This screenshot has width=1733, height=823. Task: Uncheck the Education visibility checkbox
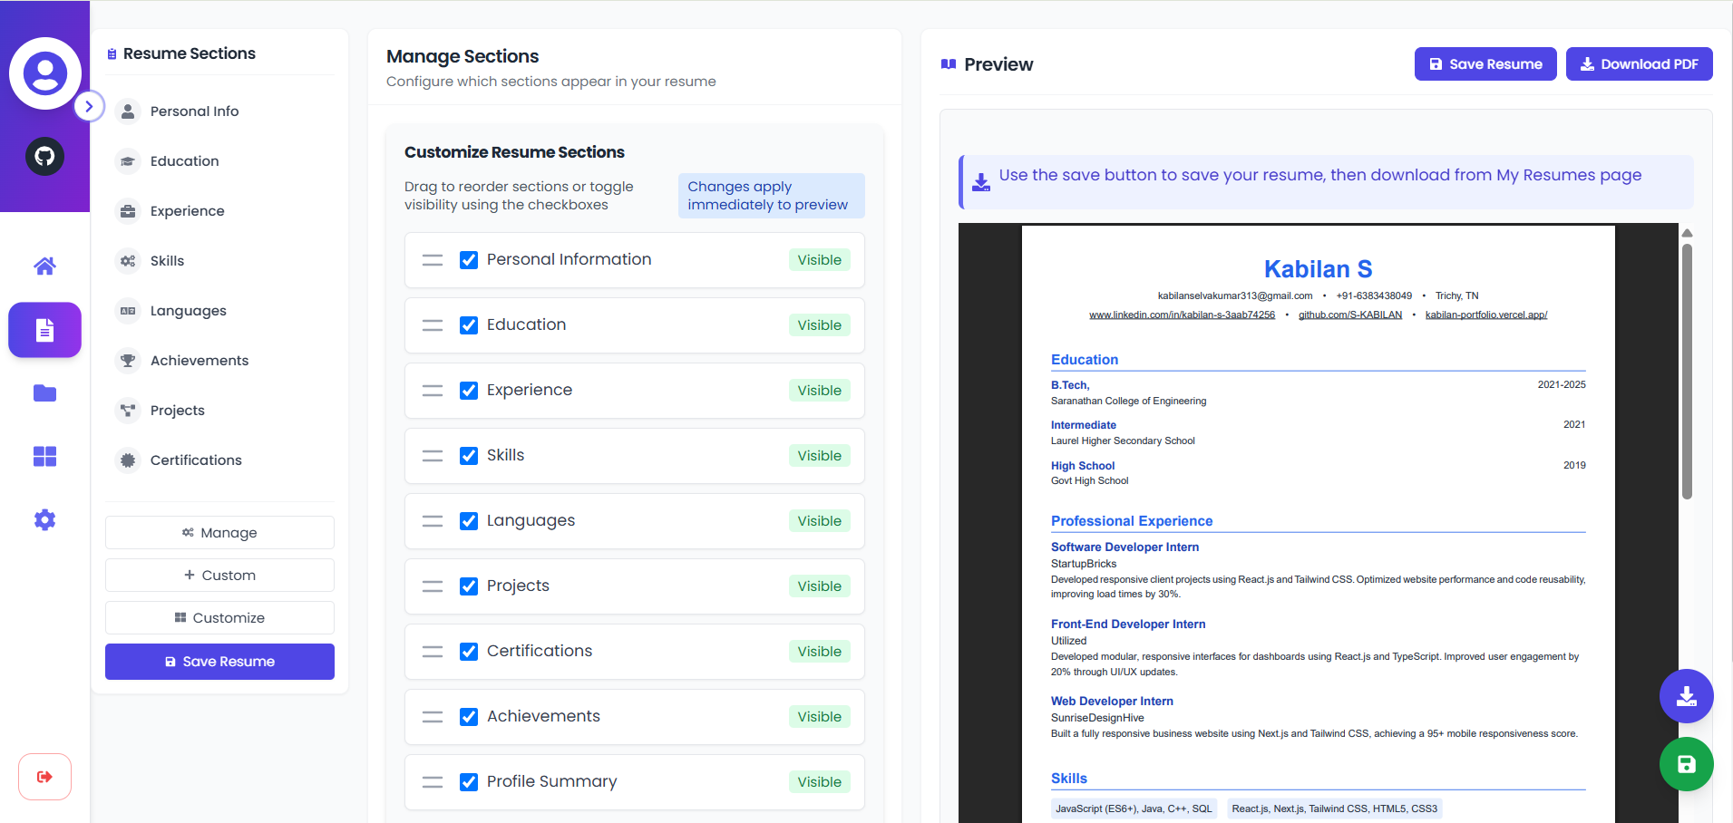click(469, 324)
